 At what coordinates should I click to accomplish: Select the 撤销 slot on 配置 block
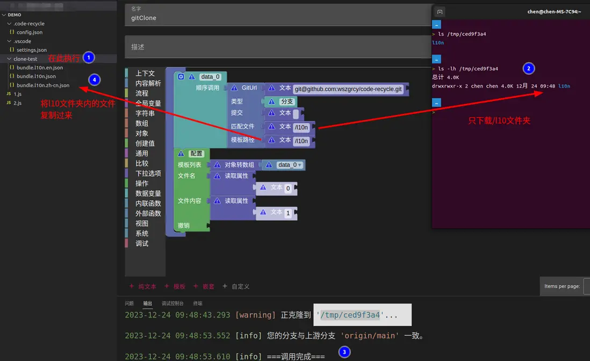[x=184, y=226]
